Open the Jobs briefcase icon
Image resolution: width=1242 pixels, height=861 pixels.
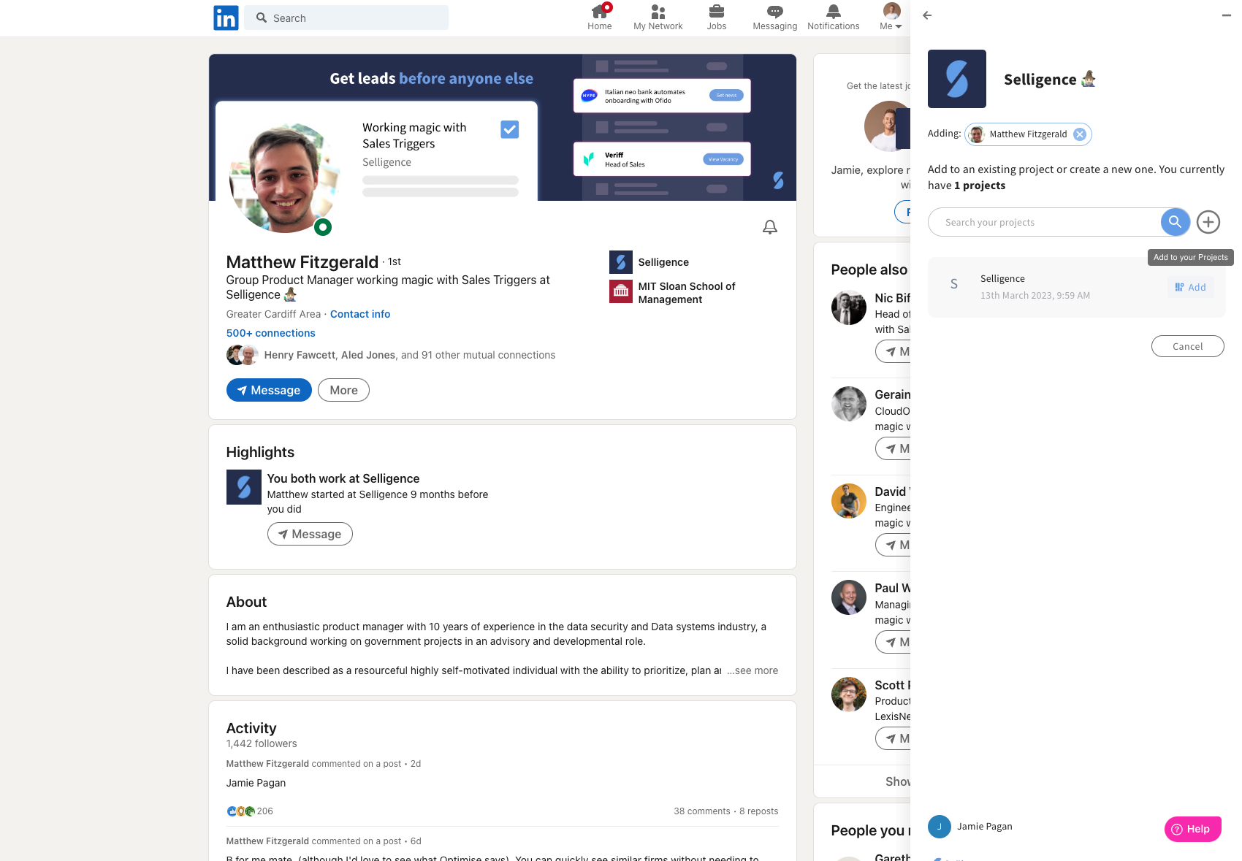[x=717, y=11]
